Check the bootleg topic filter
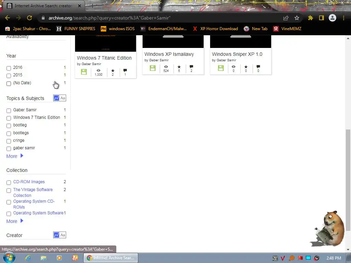The width and height of the screenshot is (351, 263). coord(9,126)
